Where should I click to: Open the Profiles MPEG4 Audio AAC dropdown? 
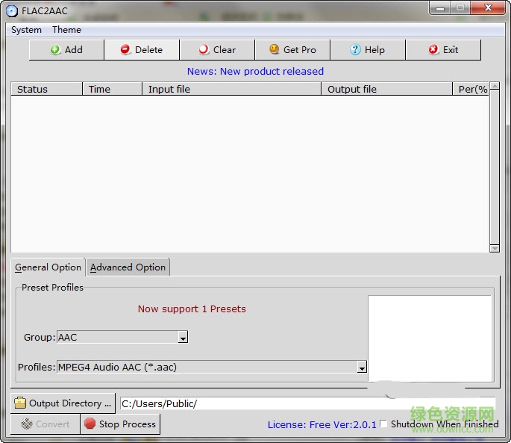pyautogui.click(x=362, y=368)
